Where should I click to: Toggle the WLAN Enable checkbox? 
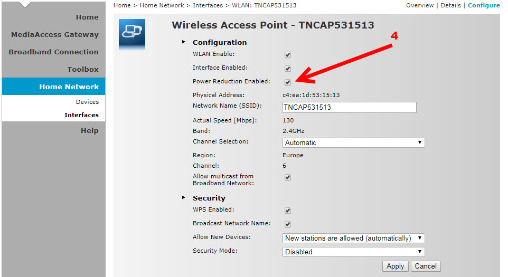tap(288, 55)
